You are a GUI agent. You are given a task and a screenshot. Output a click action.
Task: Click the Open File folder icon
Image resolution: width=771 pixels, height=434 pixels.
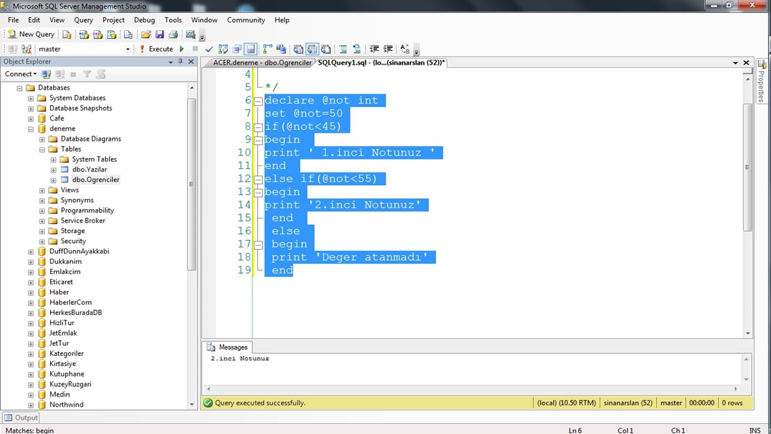[146, 35]
